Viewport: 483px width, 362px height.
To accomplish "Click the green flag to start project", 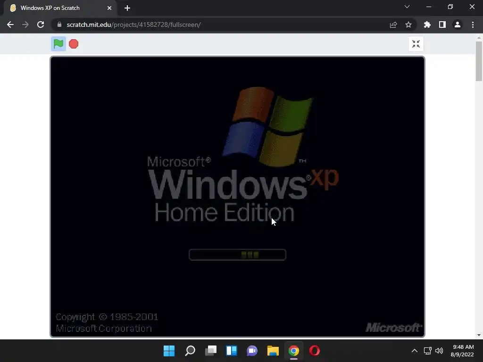I will (58, 44).
